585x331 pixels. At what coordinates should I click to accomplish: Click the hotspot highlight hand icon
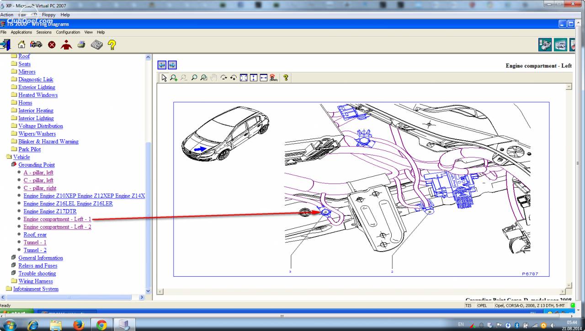[274, 78]
